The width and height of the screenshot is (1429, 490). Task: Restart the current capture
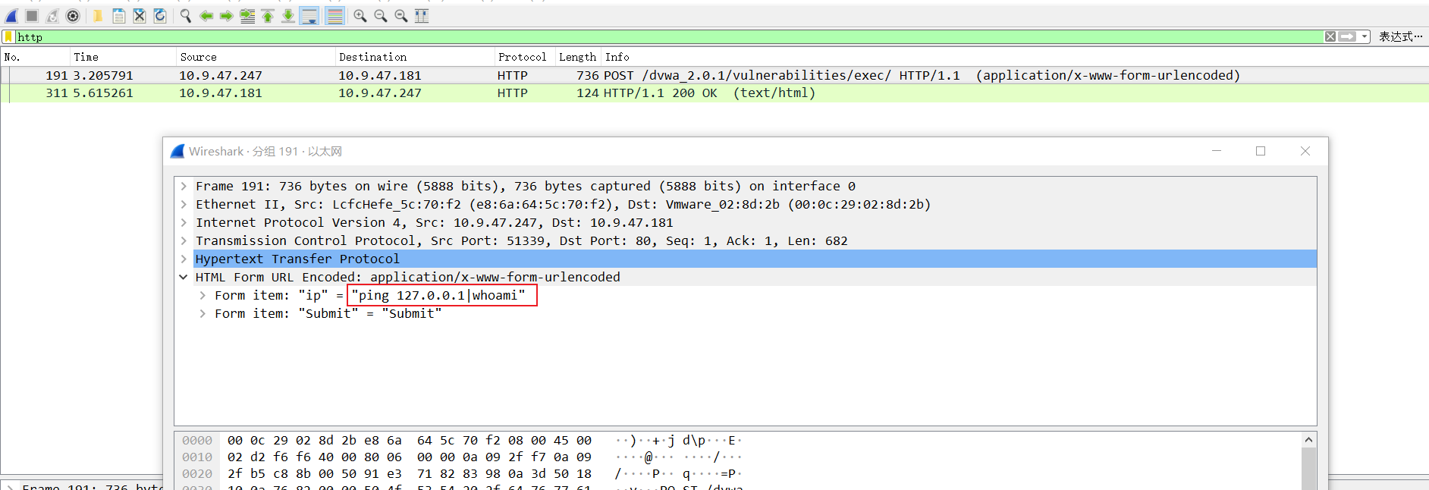click(52, 16)
